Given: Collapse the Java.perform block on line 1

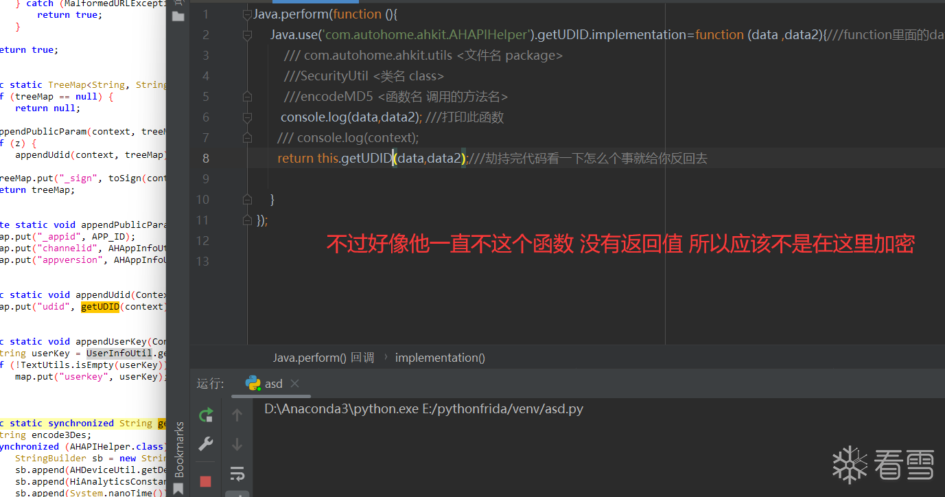Looking at the screenshot, I should pos(247,14).
